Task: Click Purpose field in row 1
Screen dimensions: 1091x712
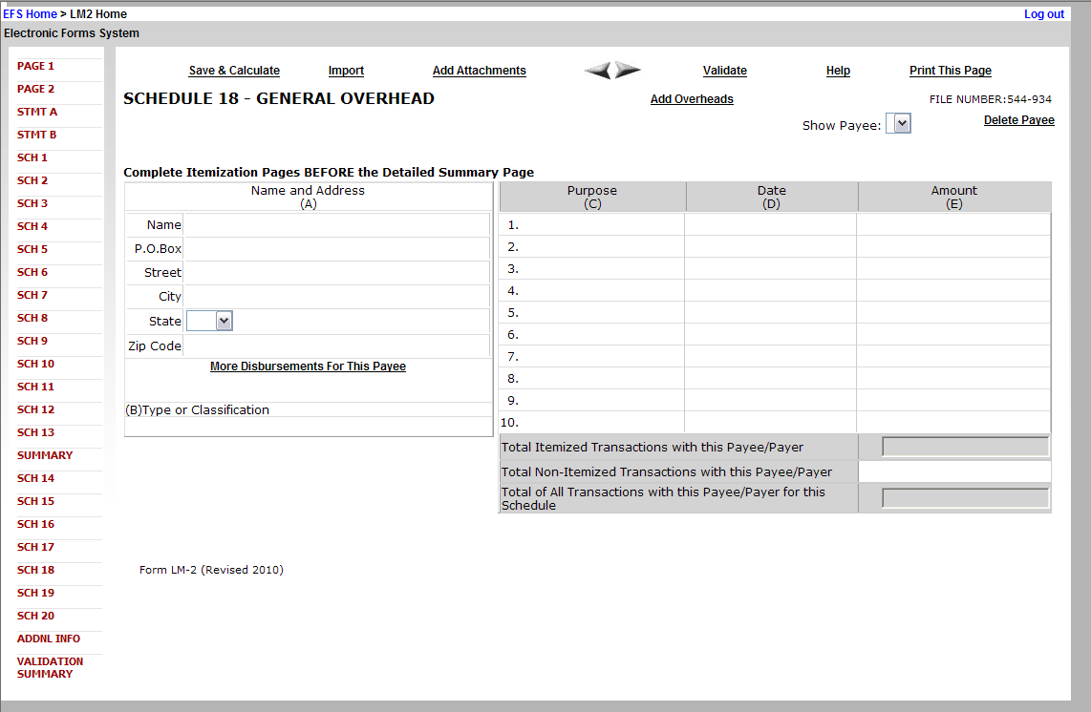Action: pyautogui.click(x=603, y=224)
